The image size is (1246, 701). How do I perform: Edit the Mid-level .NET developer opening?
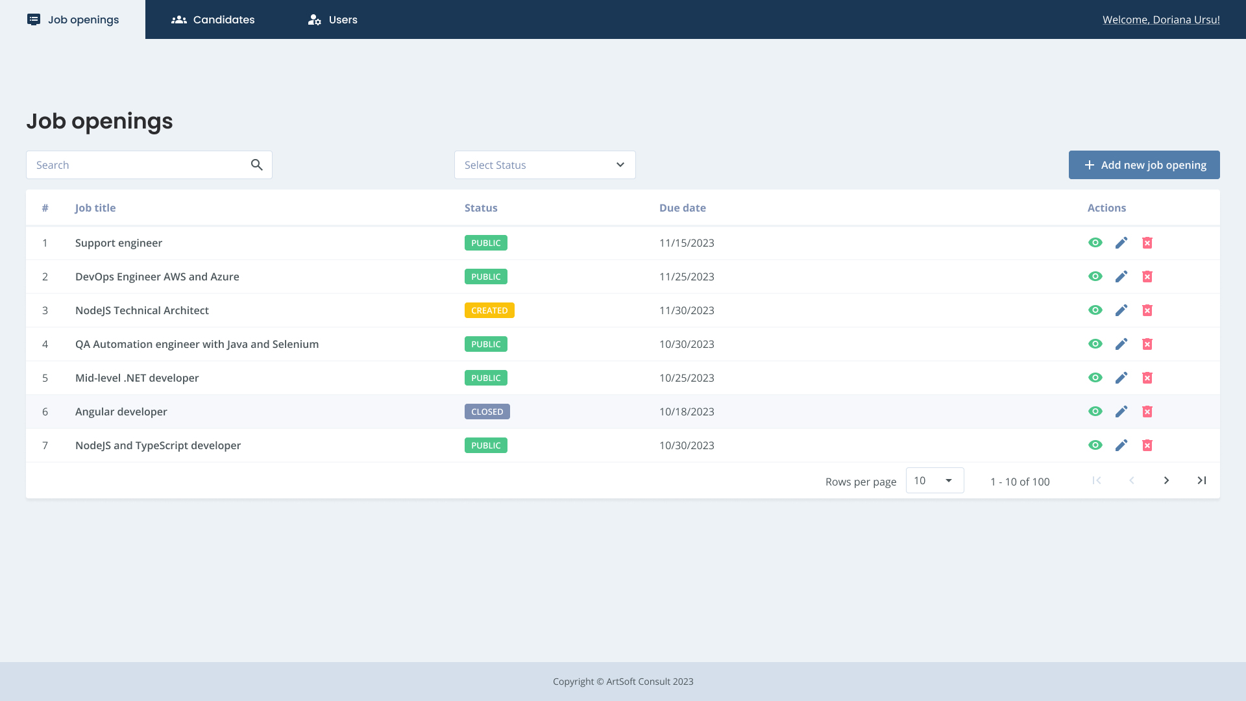[x=1121, y=378]
